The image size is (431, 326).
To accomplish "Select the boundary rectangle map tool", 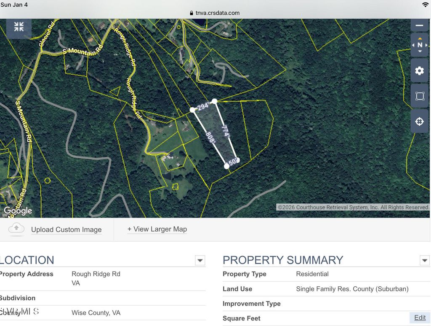I will click(420, 95).
